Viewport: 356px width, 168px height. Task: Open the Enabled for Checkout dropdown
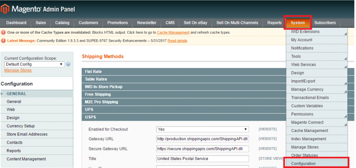coord(203,129)
